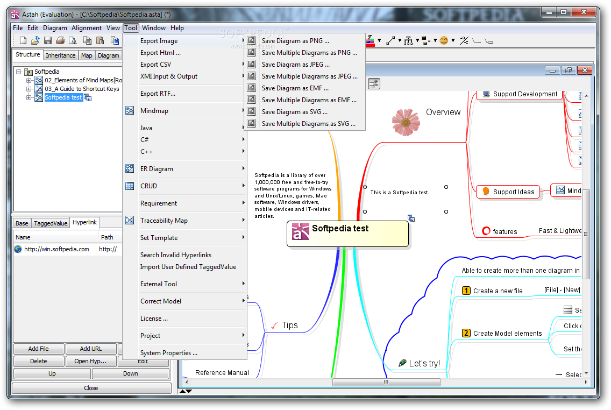The image size is (611, 410).
Task: Collapse the Softpedia project tree node
Action: coord(18,72)
